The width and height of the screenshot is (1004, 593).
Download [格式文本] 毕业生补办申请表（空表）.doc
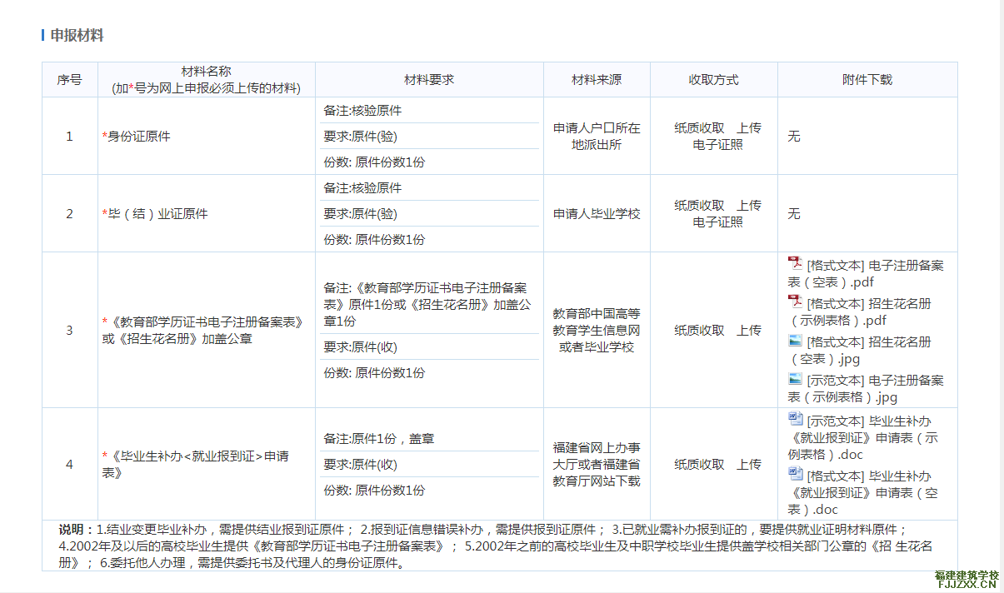coord(868,492)
